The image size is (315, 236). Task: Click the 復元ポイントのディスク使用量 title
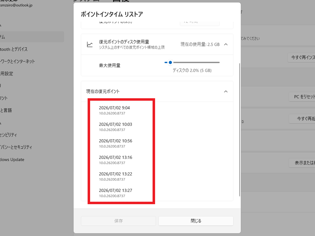(x=124, y=42)
